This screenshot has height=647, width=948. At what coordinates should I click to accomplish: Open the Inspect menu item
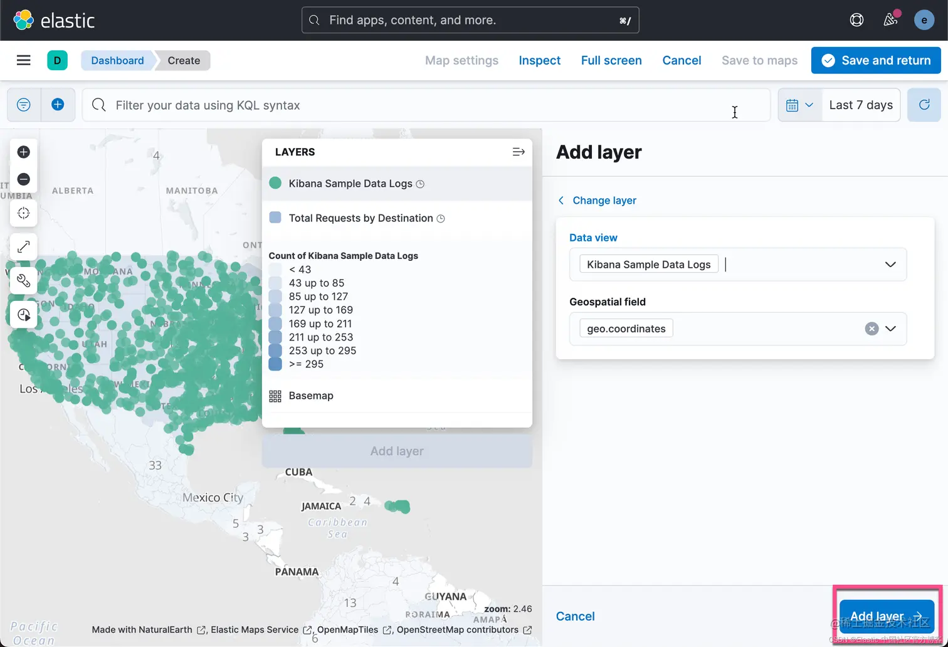(539, 60)
